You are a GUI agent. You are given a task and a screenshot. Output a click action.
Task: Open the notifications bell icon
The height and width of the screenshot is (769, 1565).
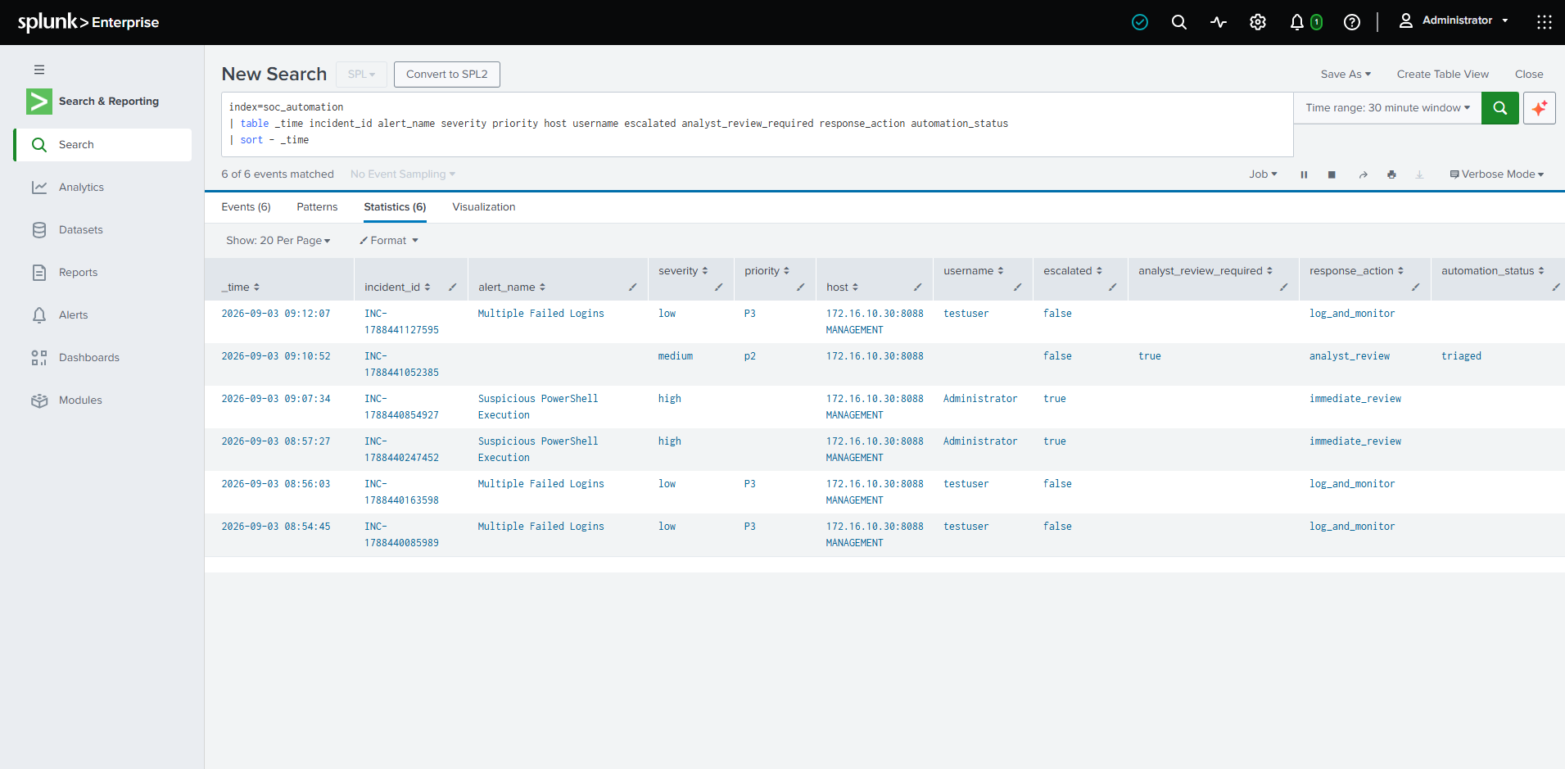[x=1297, y=22]
